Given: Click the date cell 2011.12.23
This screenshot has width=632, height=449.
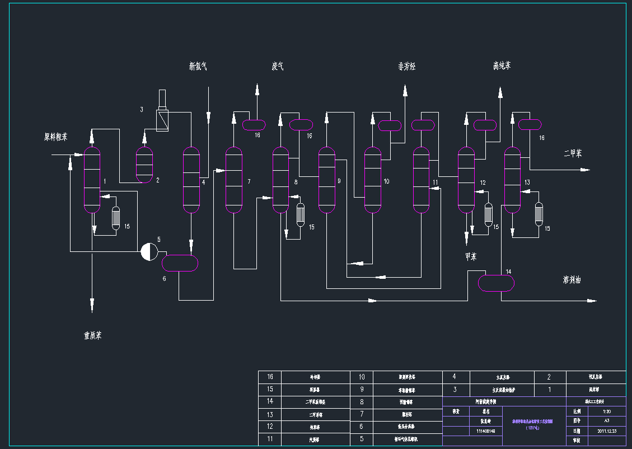Looking at the screenshot, I should coord(606,431).
